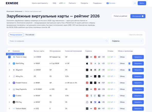Image resolution: width=152 pixels, height=112 pixels.
Task: Click the search magnifier icon
Action: [x=107, y=41]
